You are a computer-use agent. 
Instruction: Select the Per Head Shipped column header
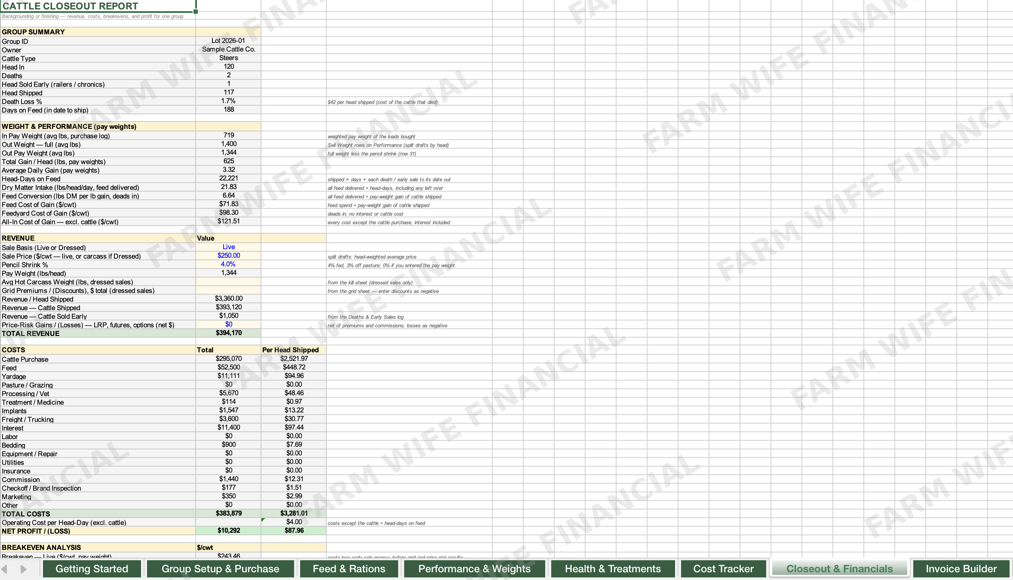point(294,350)
